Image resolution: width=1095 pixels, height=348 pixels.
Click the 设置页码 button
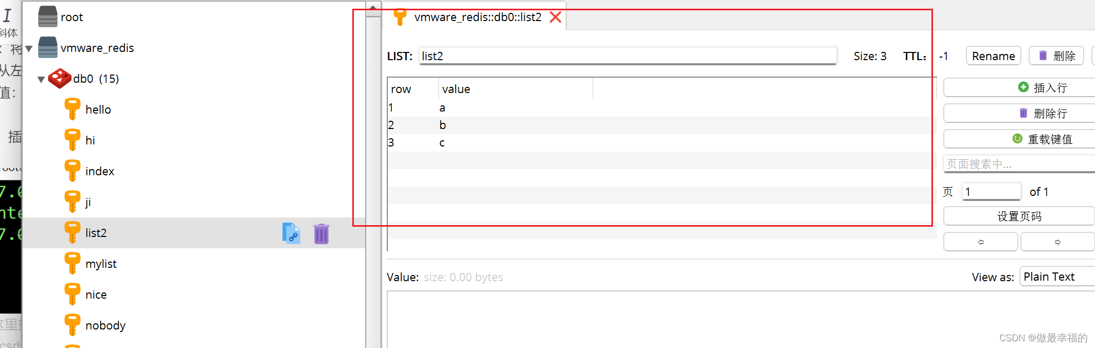pos(1019,216)
